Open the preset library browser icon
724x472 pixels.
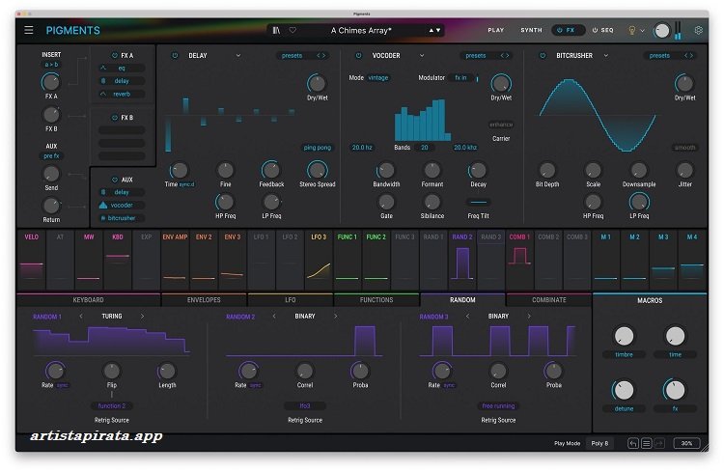(276, 30)
